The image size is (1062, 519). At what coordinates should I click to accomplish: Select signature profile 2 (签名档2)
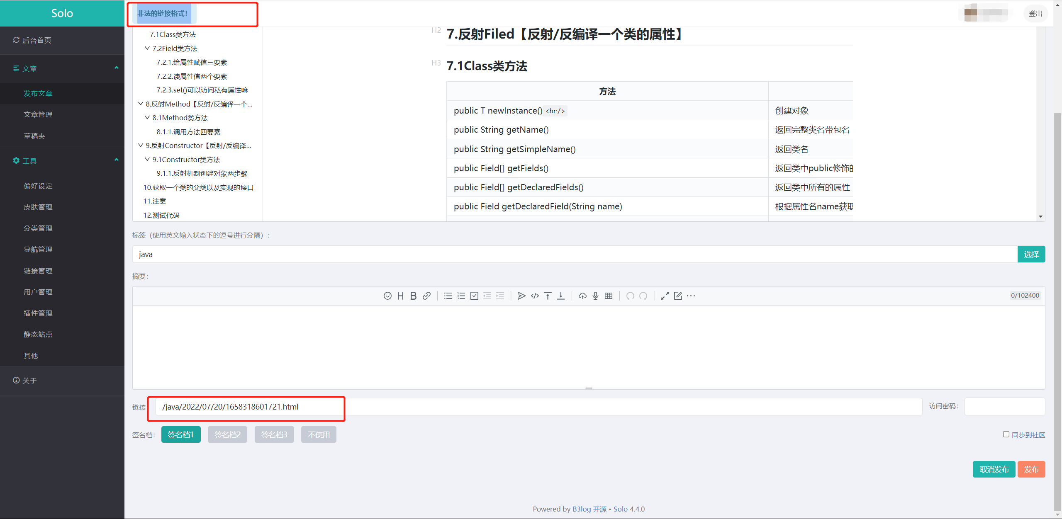tap(227, 434)
